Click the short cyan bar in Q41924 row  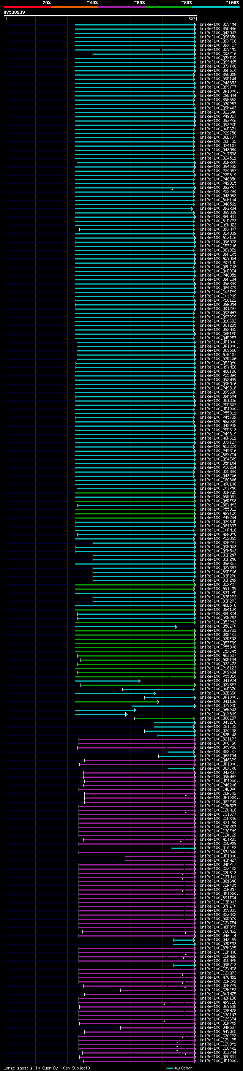tap(107, 681)
